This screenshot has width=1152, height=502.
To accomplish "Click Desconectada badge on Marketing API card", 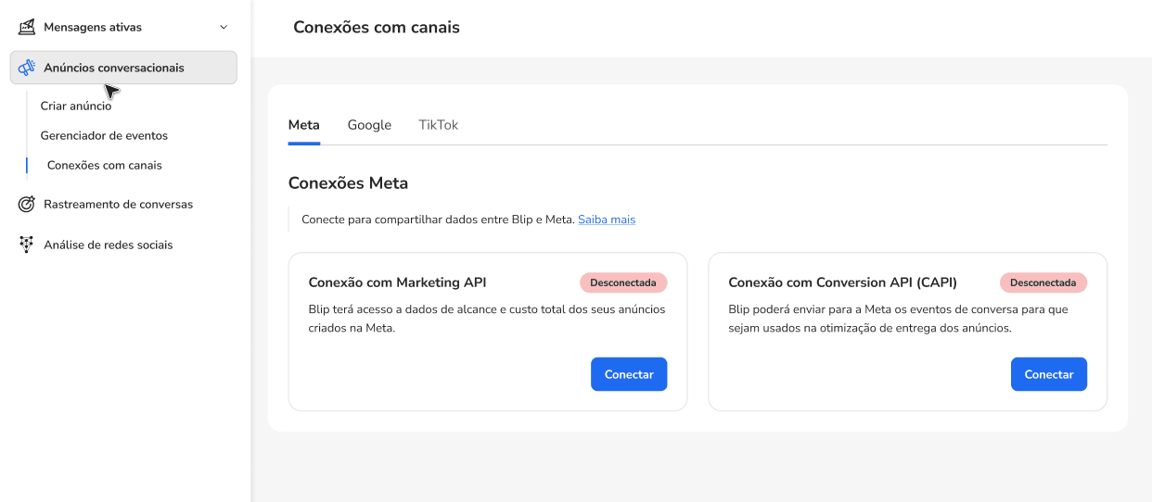I will [623, 282].
